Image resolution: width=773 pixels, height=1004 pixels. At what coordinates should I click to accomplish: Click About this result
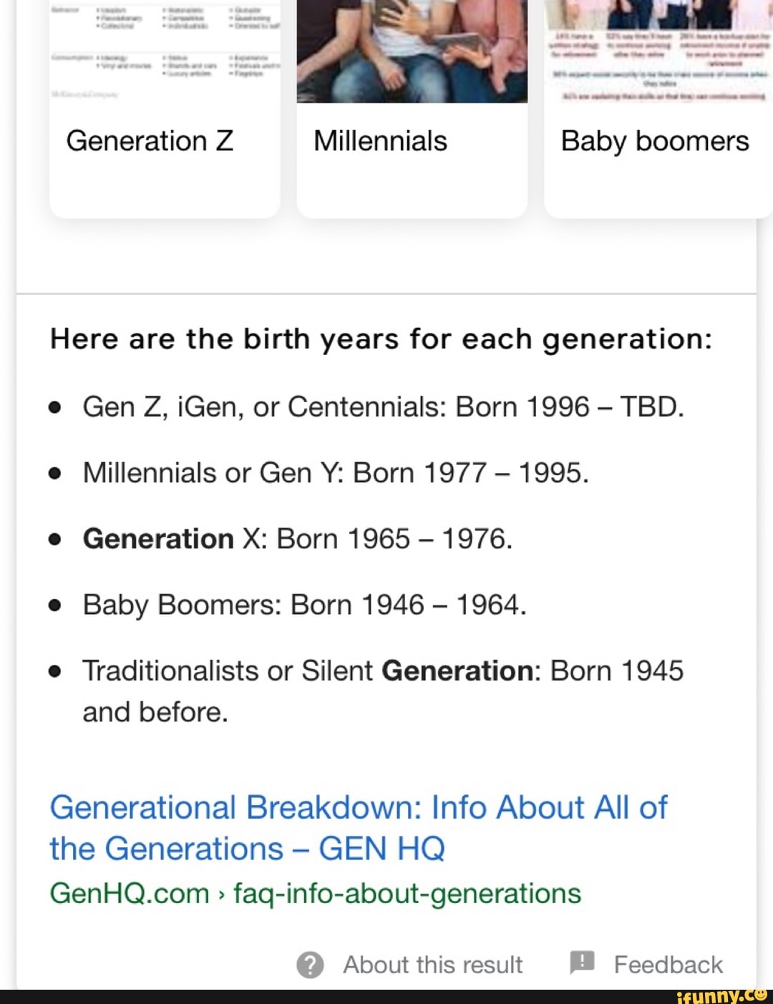click(x=432, y=964)
